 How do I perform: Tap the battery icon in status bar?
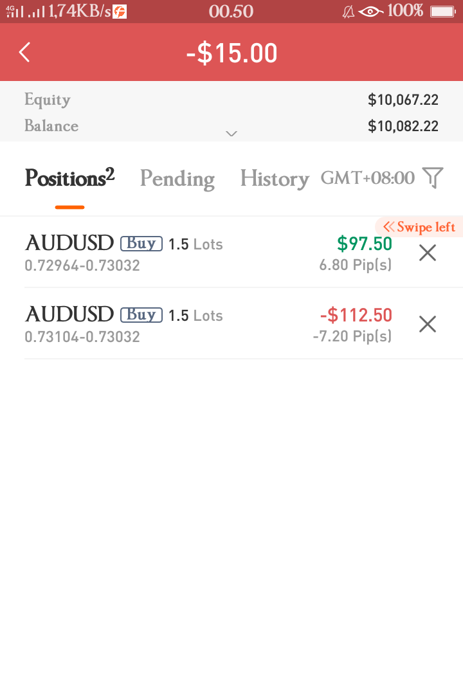[443, 12]
